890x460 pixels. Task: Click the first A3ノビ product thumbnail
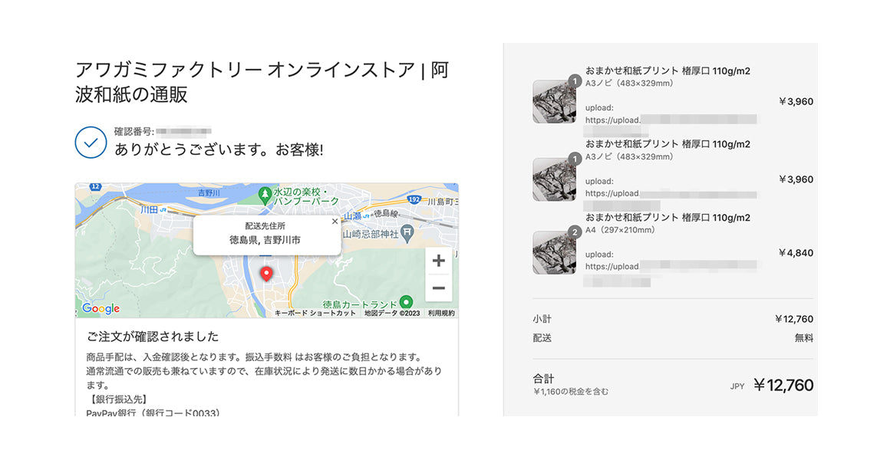point(554,101)
